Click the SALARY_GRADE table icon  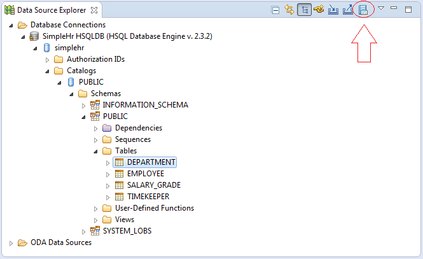tap(119, 185)
